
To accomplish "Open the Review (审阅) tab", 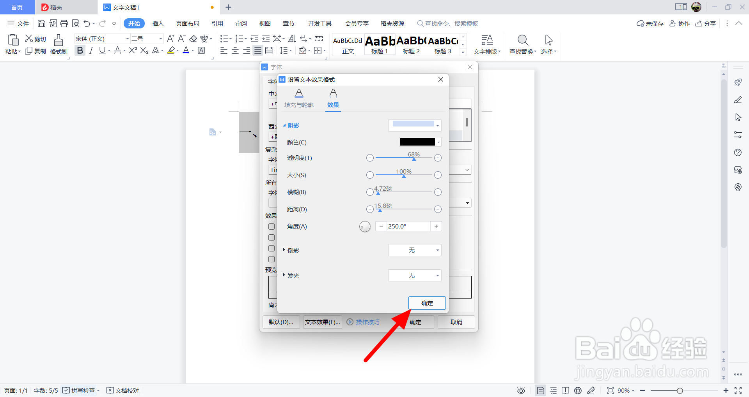I will [241, 24].
